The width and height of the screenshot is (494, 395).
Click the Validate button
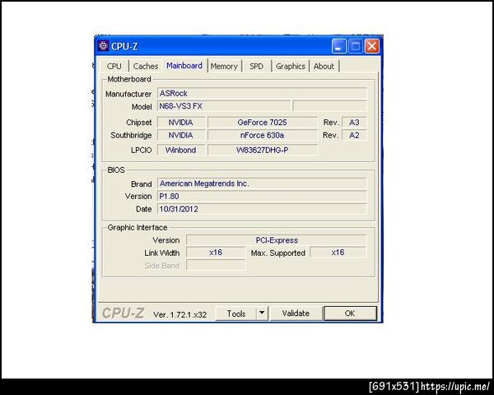tap(296, 314)
